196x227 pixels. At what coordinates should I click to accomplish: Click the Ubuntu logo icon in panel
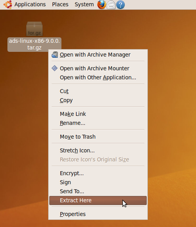click(x=8, y=4)
